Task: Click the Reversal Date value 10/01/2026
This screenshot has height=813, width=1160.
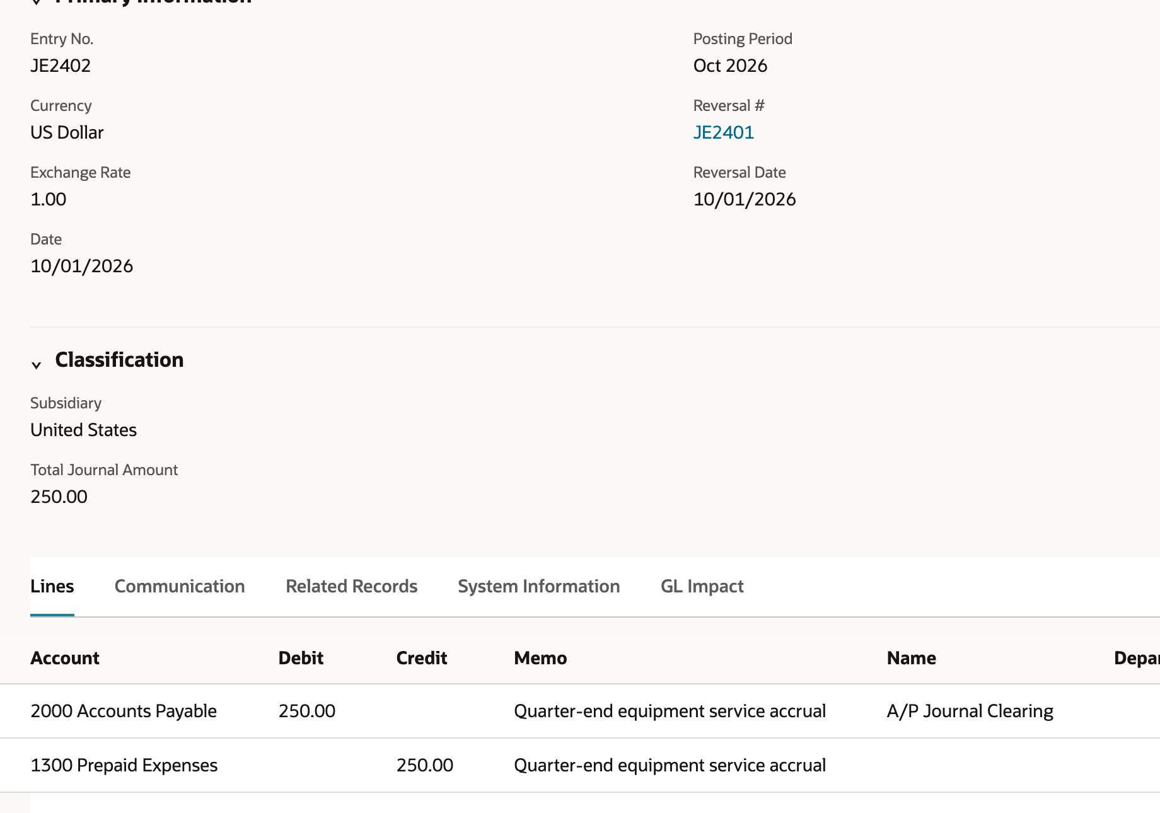Action: coord(745,199)
